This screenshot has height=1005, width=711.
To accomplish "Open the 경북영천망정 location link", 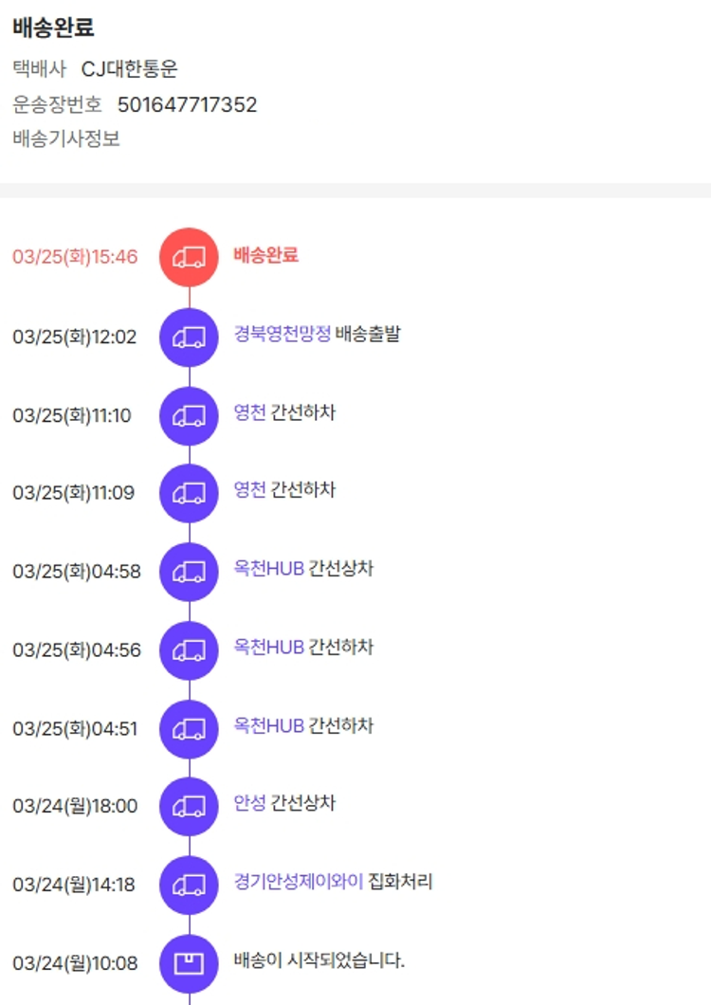I will pyautogui.click(x=283, y=335).
